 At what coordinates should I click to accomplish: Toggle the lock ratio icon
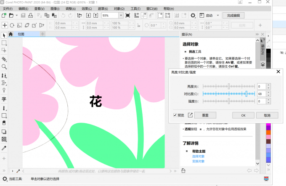139,25
